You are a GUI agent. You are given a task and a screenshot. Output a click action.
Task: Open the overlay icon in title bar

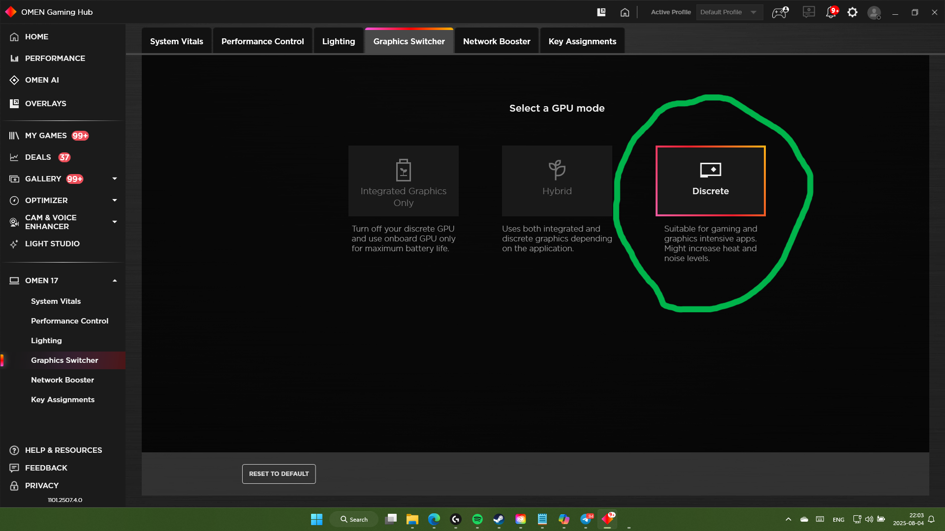pyautogui.click(x=601, y=12)
